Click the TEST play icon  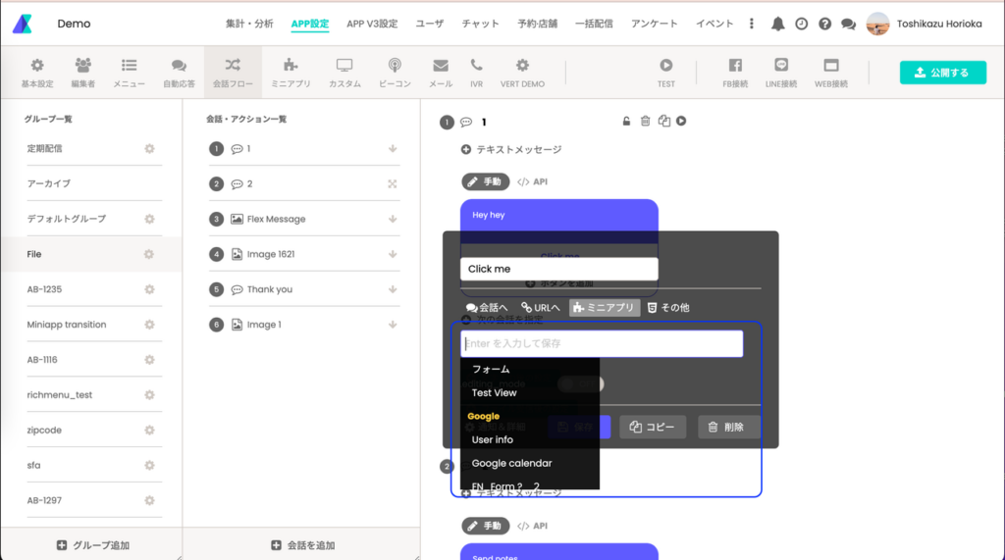point(666,73)
